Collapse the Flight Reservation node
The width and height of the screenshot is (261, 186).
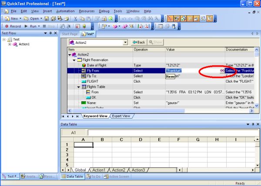click(74, 60)
